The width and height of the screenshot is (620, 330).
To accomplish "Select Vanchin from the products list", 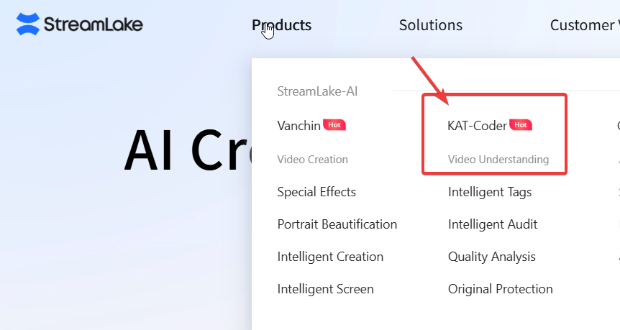I will point(299,126).
